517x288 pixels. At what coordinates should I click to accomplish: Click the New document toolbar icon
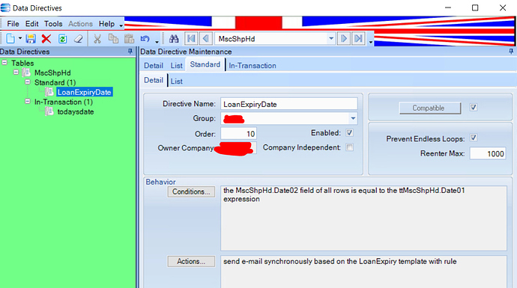[10, 39]
